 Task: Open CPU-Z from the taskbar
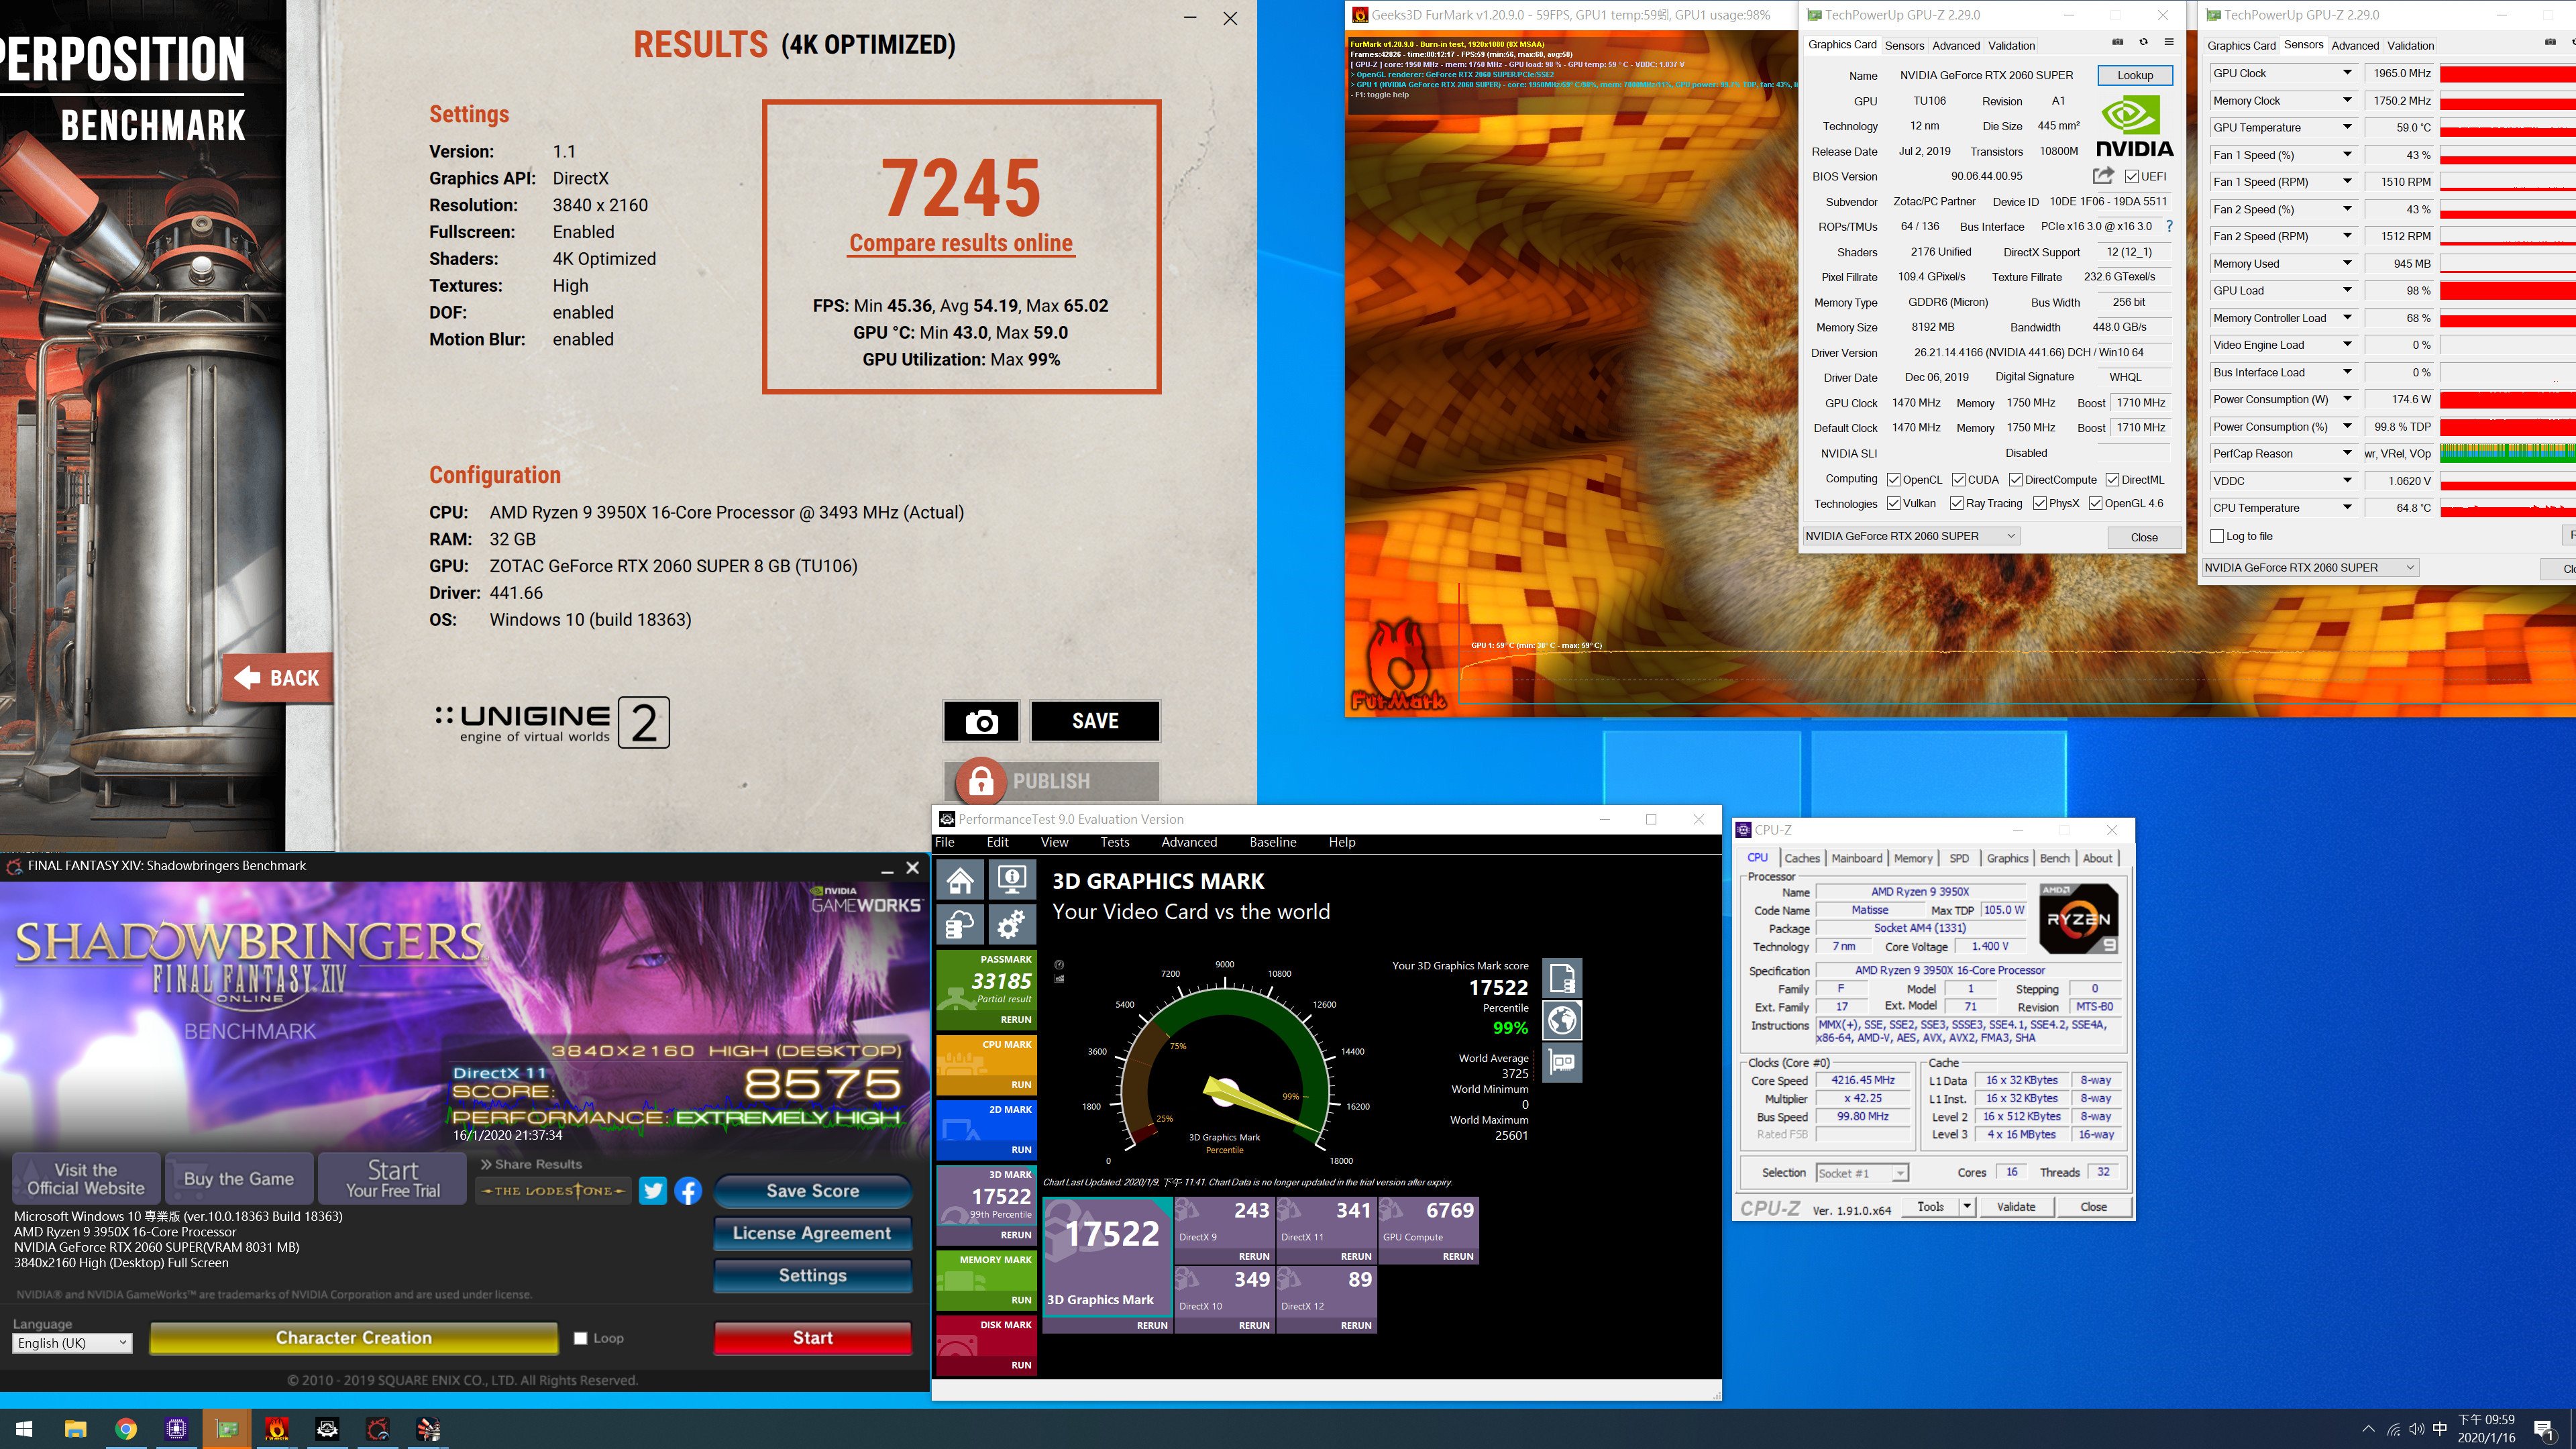(176, 1429)
